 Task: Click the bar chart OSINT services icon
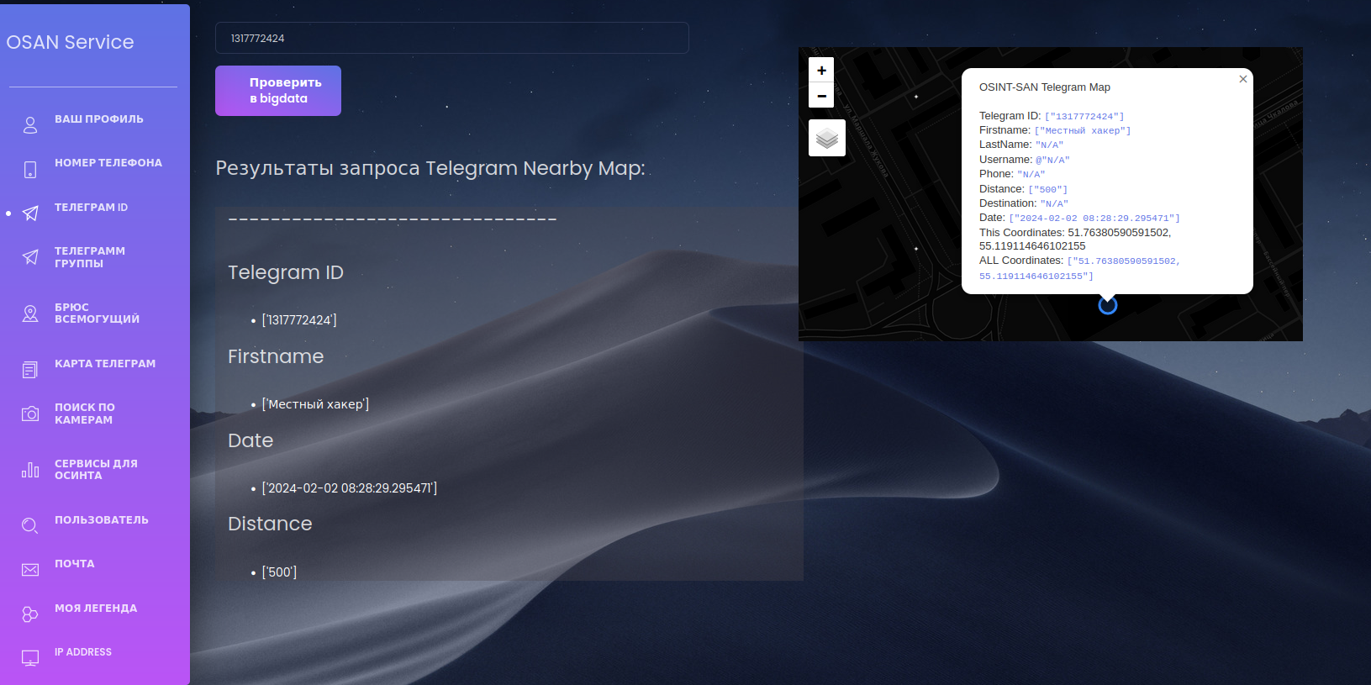click(30, 470)
